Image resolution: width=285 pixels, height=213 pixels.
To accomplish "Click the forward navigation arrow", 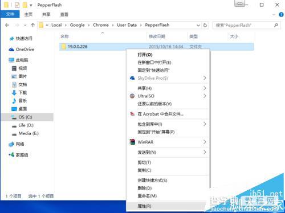I will click(x=17, y=25).
